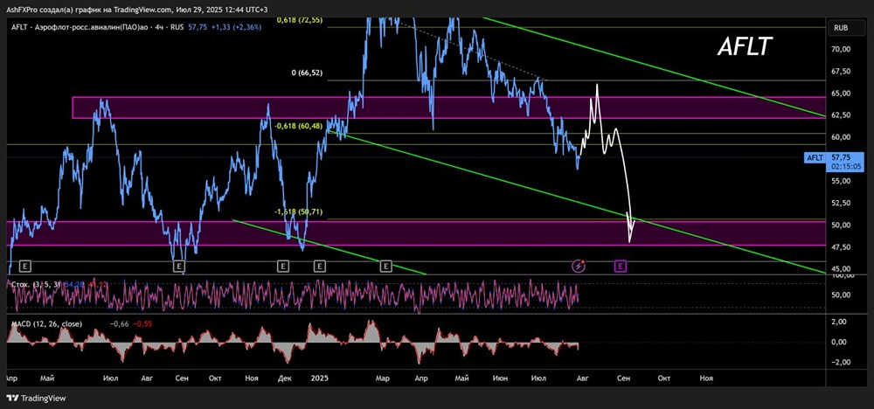Viewport: 874px width, 409px height.
Task: Click the 52,50 price axis label
Action: point(841,203)
